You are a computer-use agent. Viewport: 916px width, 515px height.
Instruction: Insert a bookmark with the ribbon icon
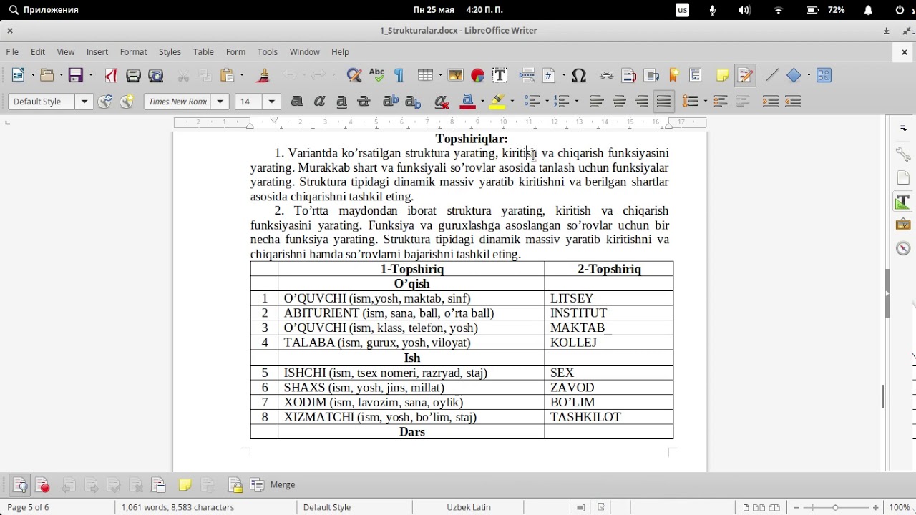point(673,75)
